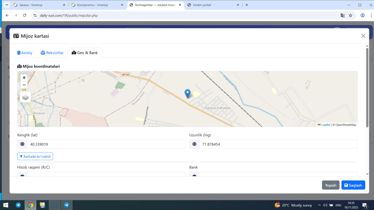Click the Uzunlik (lng) input field
The height and width of the screenshot is (210, 374).
click(x=278, y=144)
